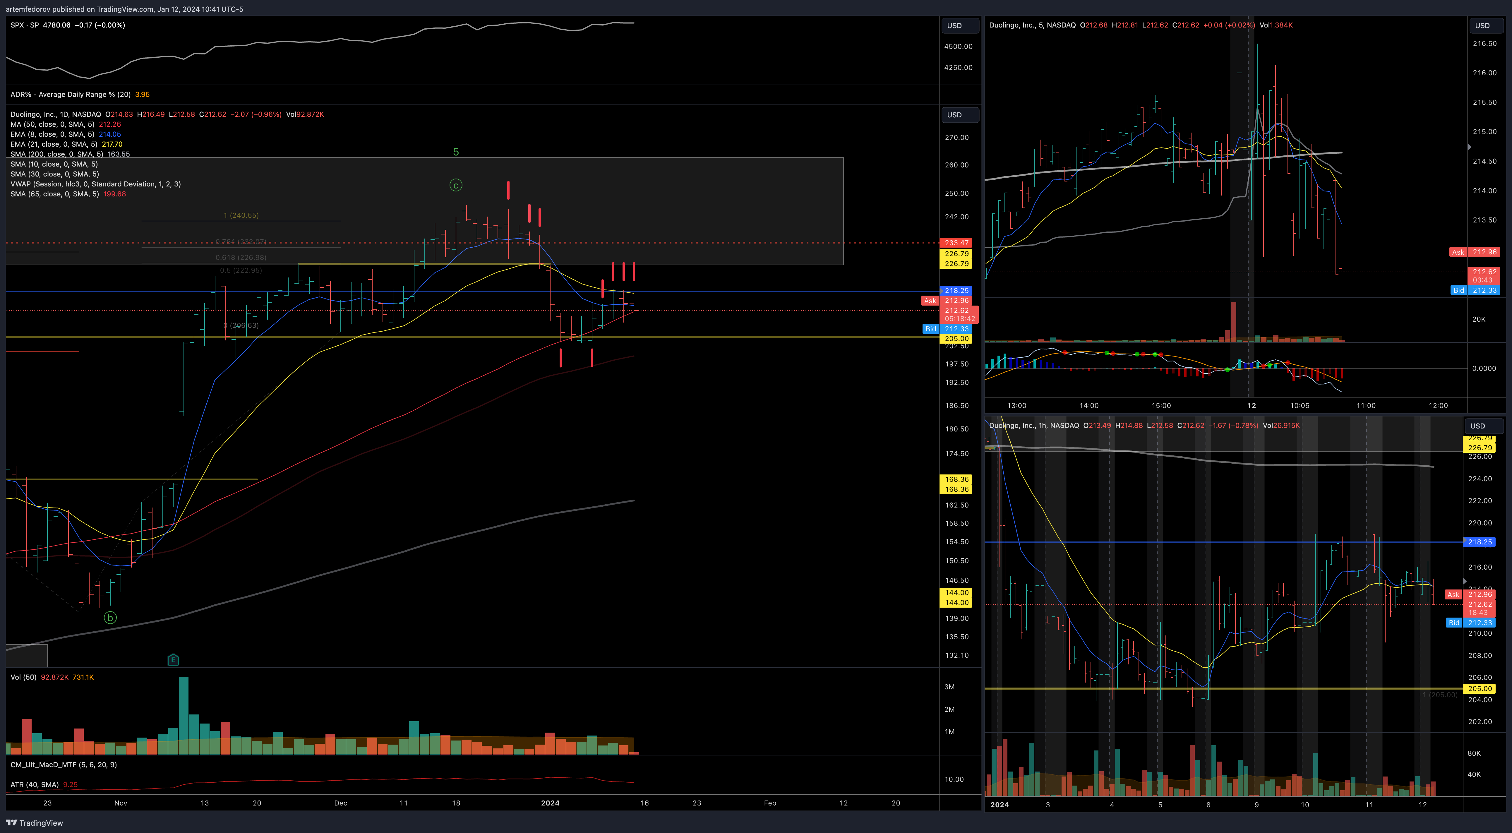
Task: Select the EMA (21, close, 0, SMA, 5) legend
Action: (x=54, y=144)
